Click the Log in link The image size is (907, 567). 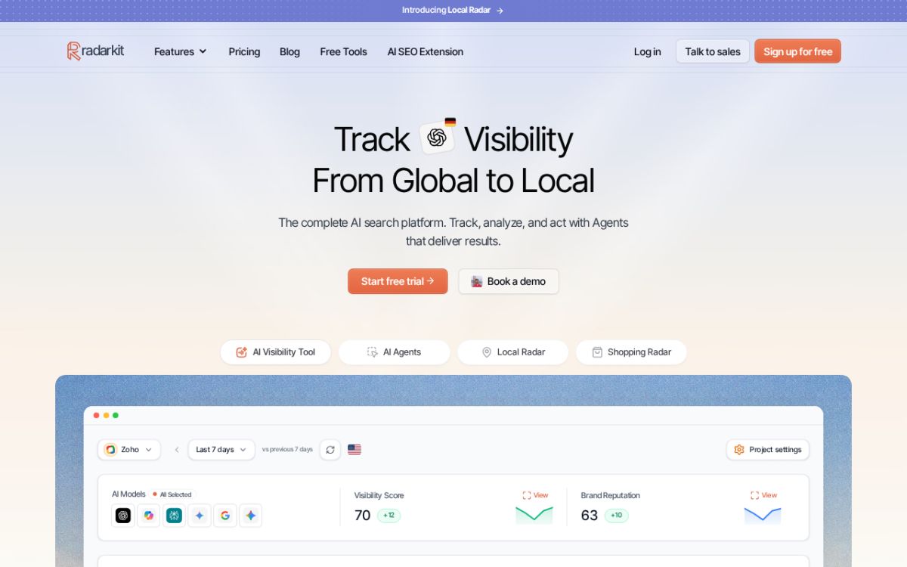coord(647,51)
